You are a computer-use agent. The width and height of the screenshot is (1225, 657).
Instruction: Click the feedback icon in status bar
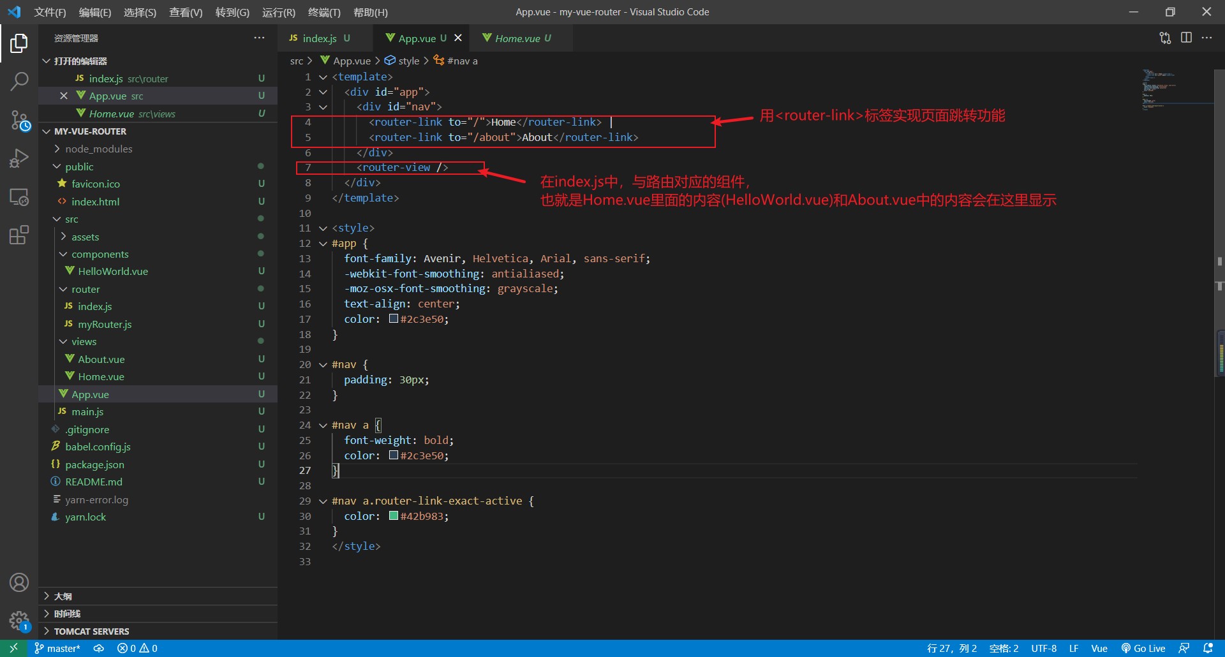click(x=1184, y=648)
